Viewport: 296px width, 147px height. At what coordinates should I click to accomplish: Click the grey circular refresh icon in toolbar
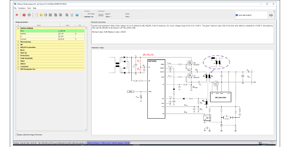tap(29, 15)
